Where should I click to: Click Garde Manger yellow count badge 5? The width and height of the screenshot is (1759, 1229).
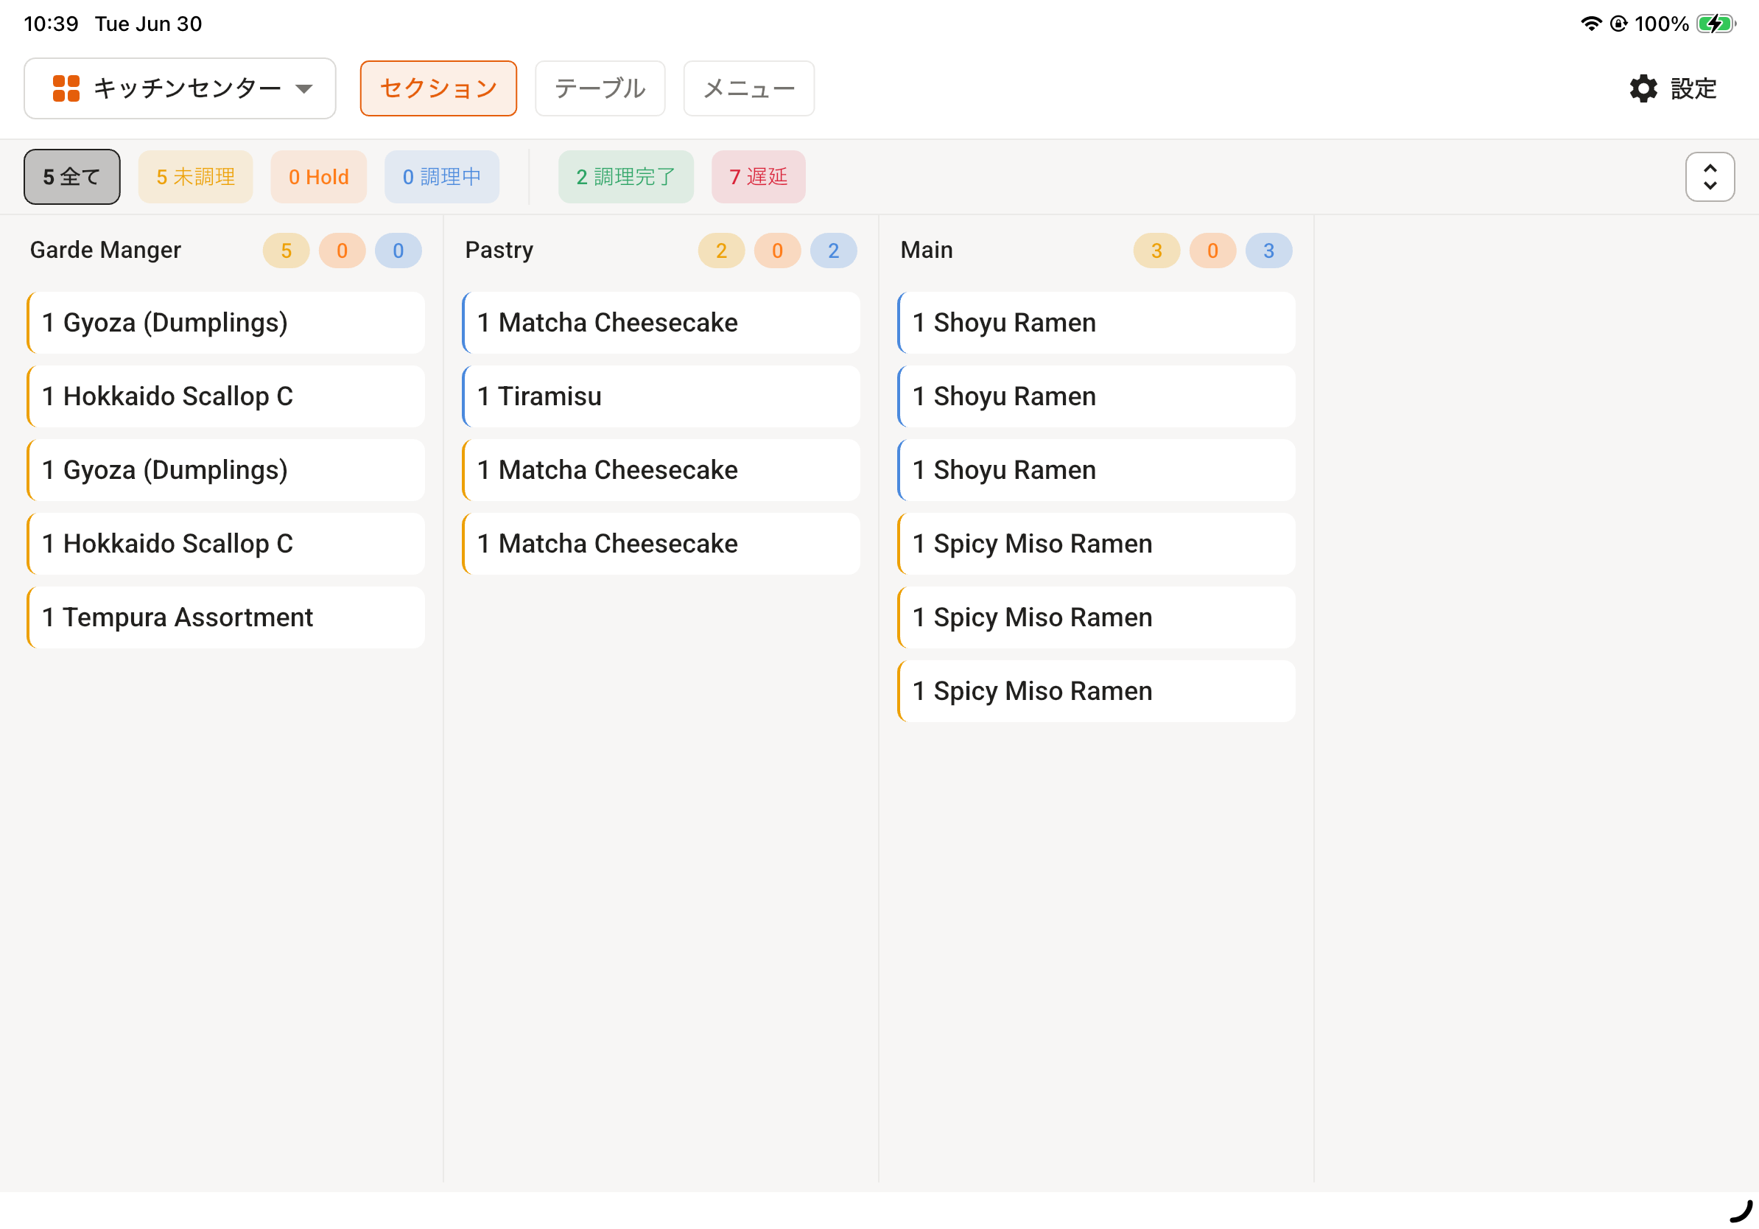point(287,251)
